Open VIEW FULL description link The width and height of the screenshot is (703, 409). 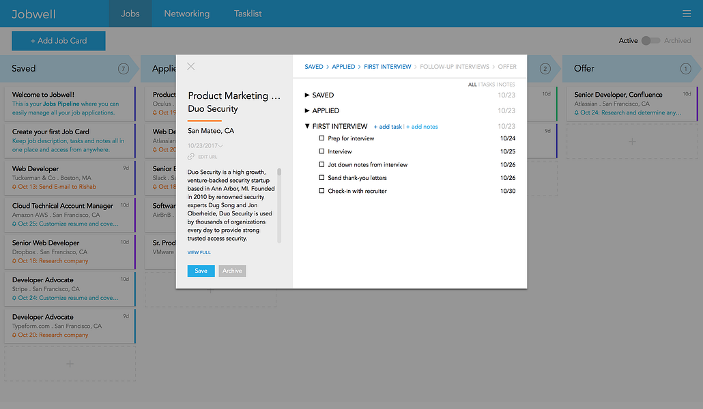pyautogui.click(x=199, y=253)
